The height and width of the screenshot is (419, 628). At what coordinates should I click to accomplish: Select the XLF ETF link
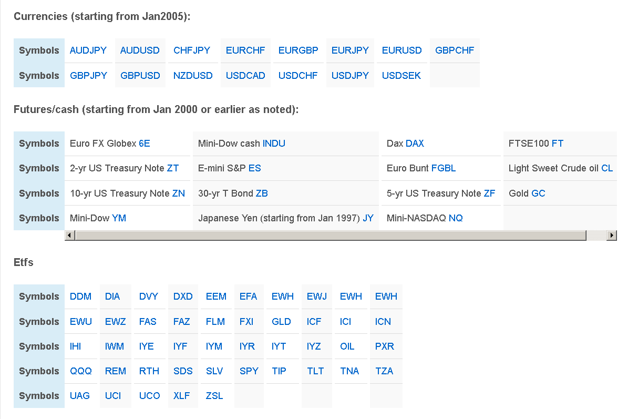181,396
